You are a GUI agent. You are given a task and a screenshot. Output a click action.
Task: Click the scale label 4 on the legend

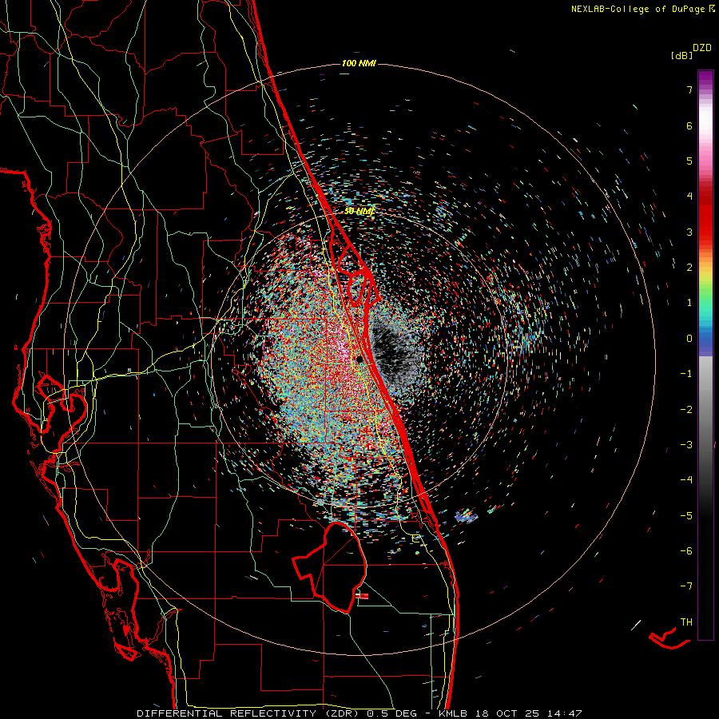click(x=689, y=197)
